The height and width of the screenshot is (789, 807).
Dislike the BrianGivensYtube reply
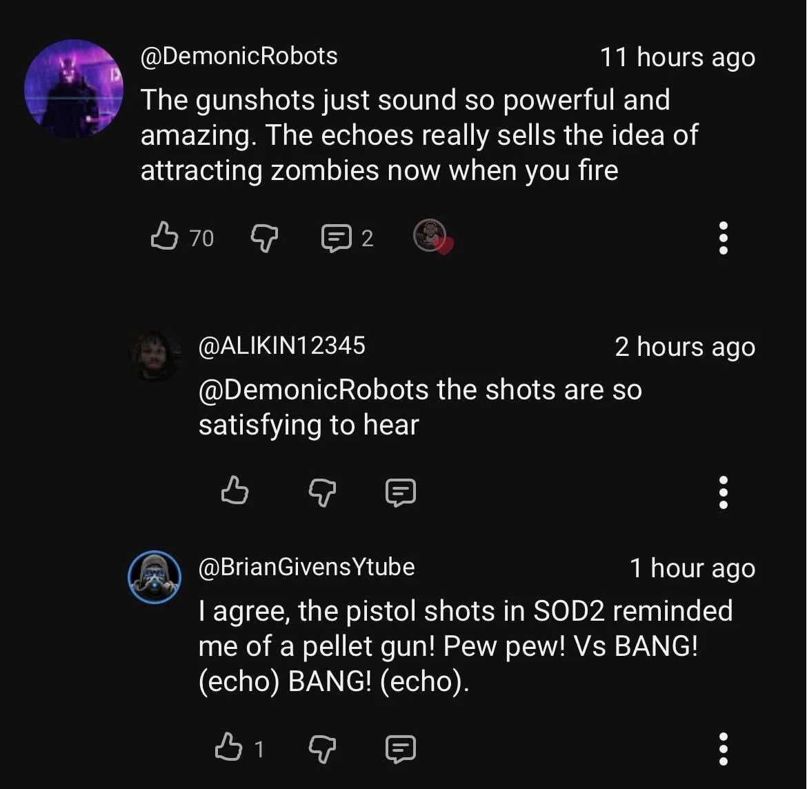(x=322, y=748)
